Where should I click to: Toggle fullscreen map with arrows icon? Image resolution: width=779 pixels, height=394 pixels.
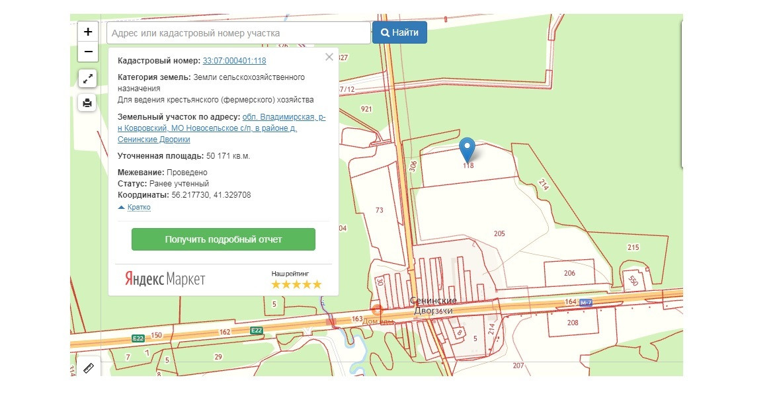pyautogui.click(x=87, y=79)
